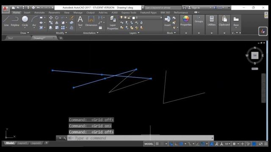271x152 pixels.
Task: Expand the Modify panel
Action: [x=61, y=33]
